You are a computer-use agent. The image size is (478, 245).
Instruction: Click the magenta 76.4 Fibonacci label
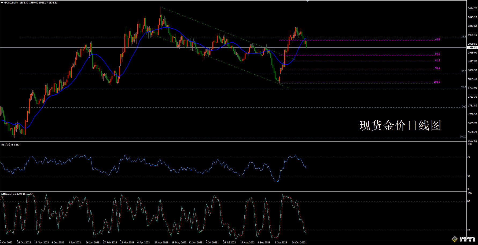437,68
